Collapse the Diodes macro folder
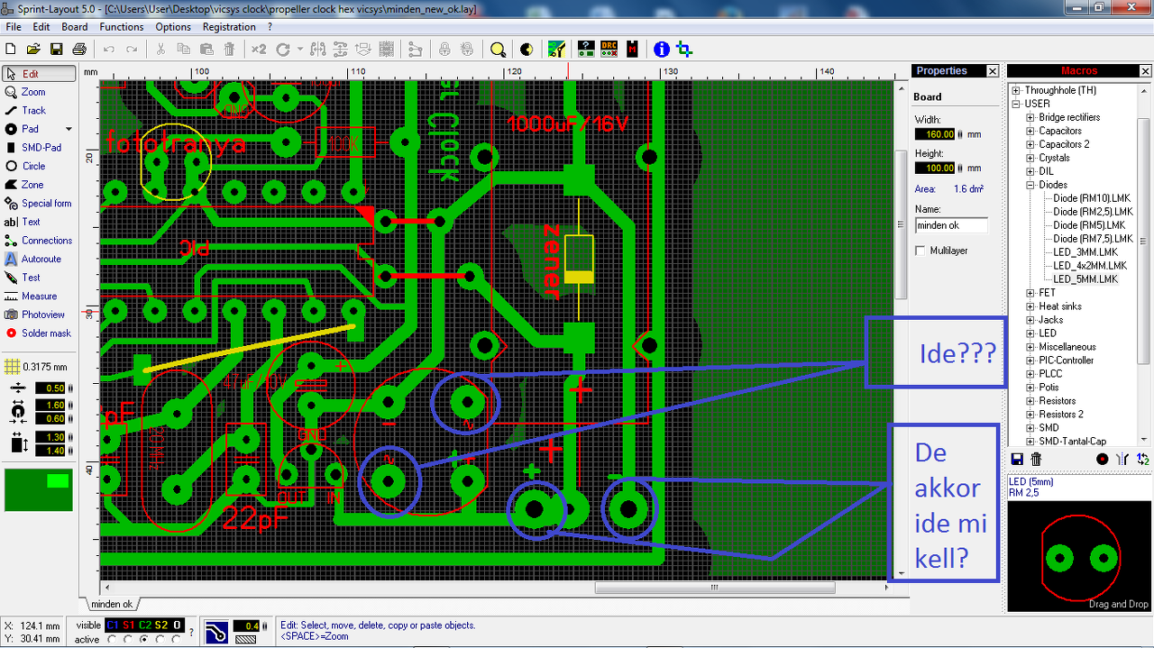 coord(1030,185)
